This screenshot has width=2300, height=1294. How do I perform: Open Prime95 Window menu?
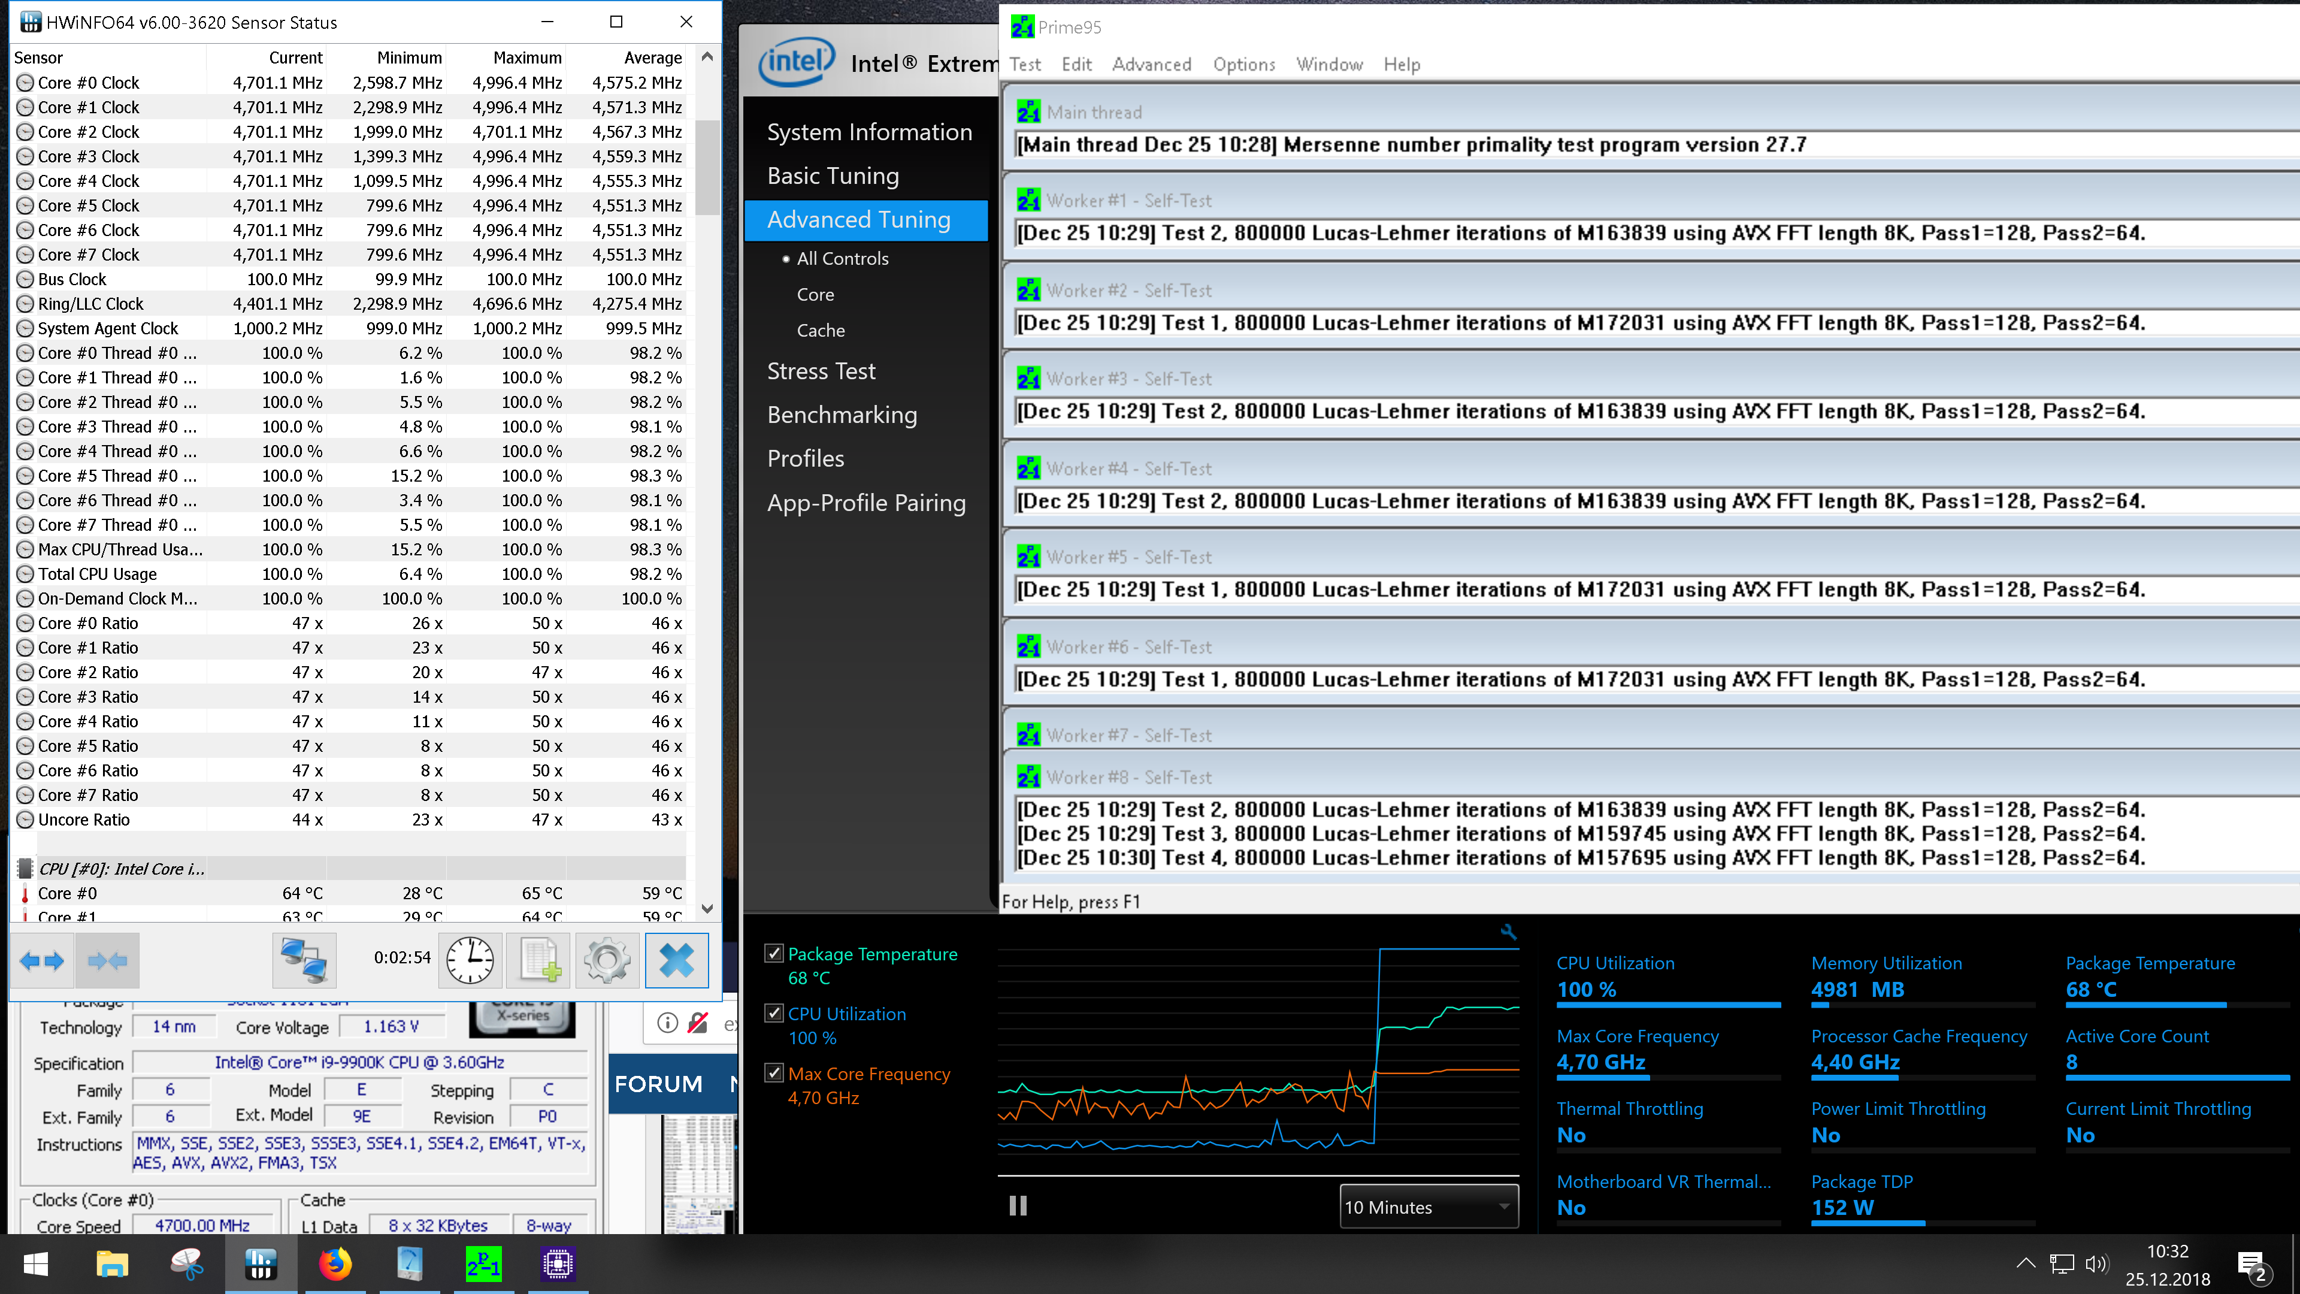point(1330,64)
